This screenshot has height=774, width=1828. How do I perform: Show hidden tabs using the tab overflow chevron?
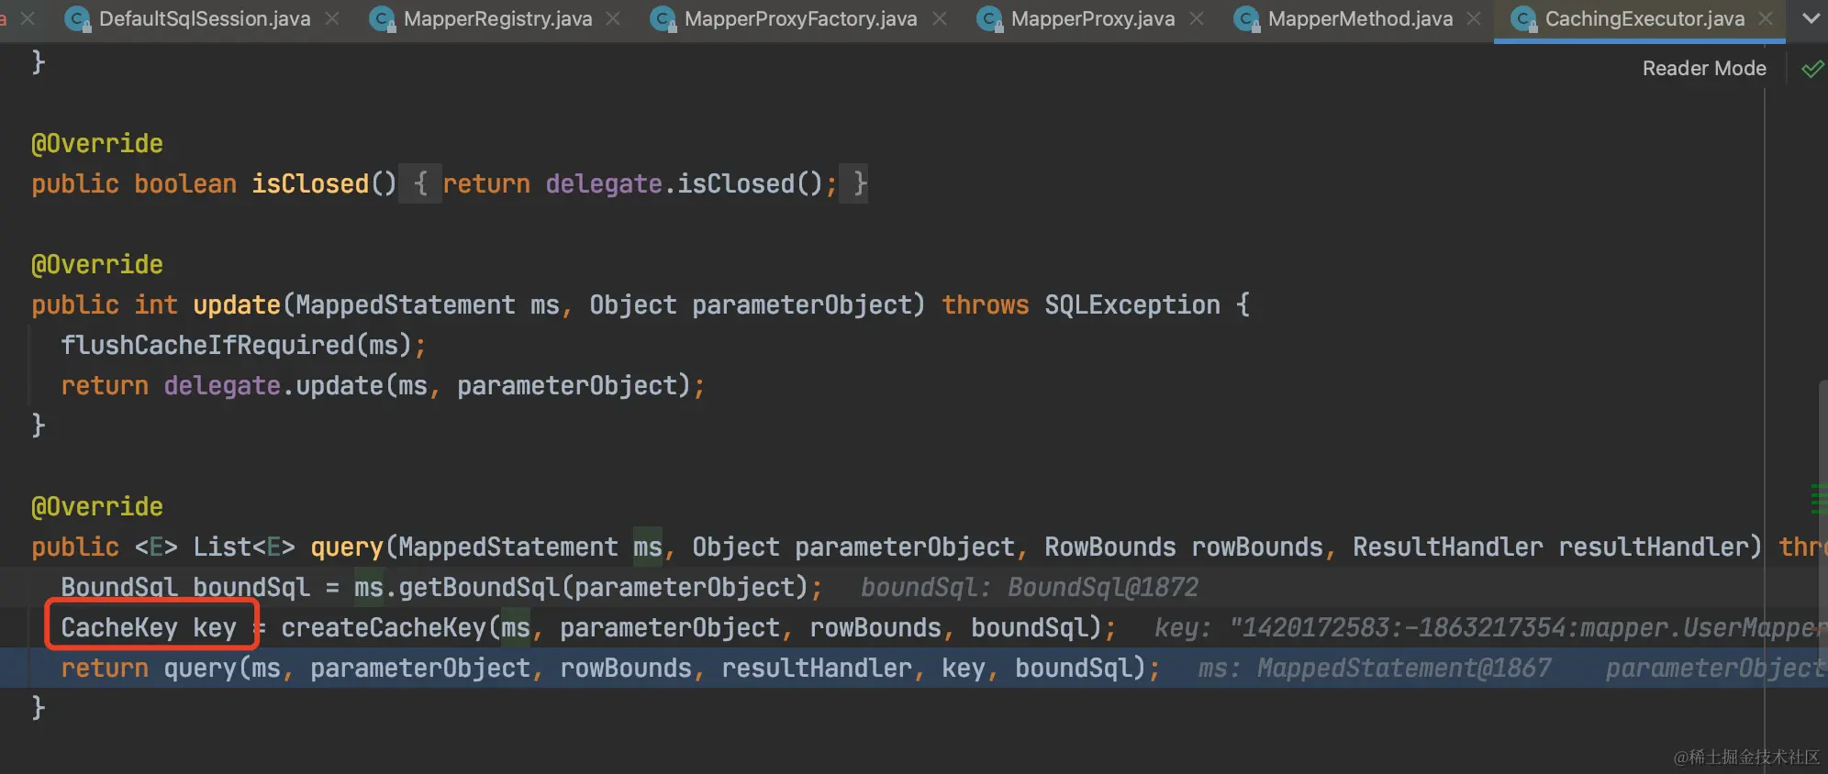(1811, 18)
